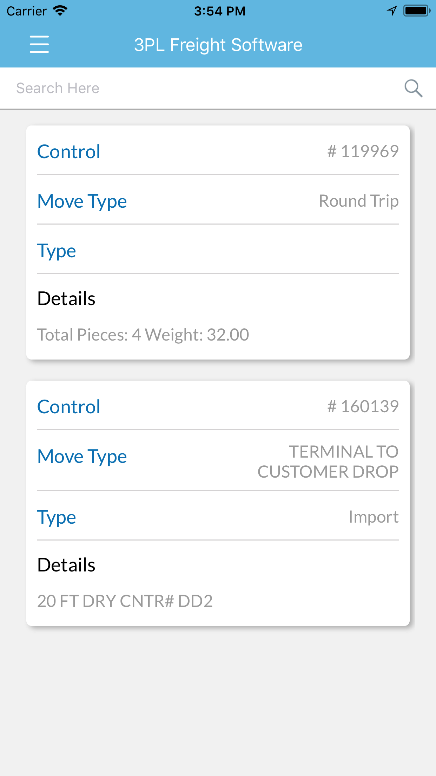Tap the 3:54 PM status bar clock
Screen dimensions: 436x776
220,11
